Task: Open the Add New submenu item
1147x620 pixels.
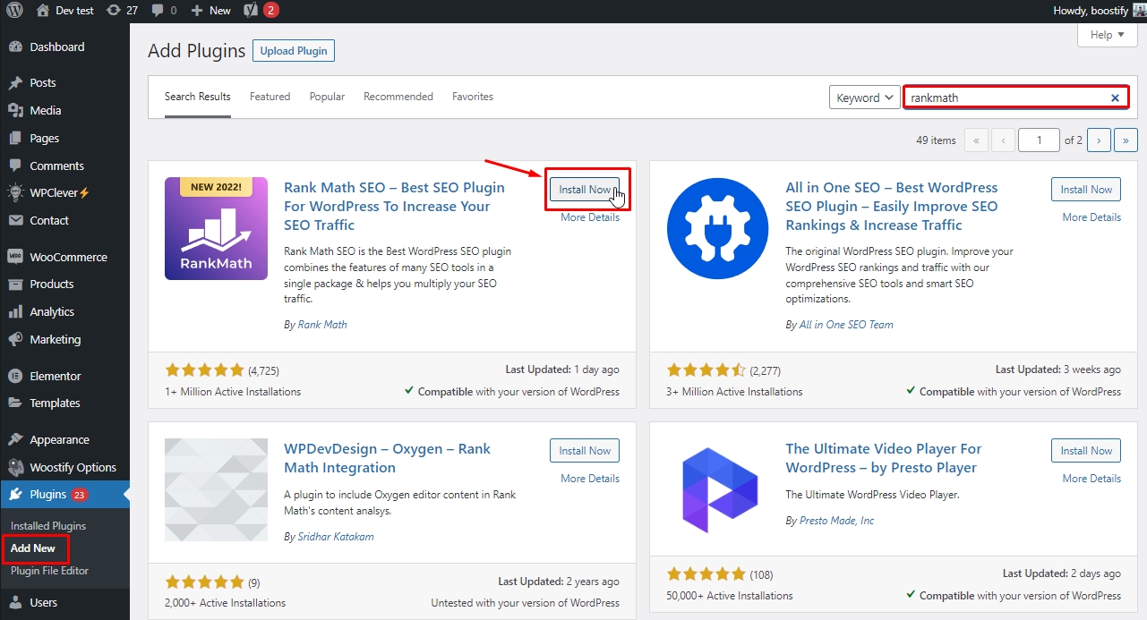Action: (x=33, y=548)
